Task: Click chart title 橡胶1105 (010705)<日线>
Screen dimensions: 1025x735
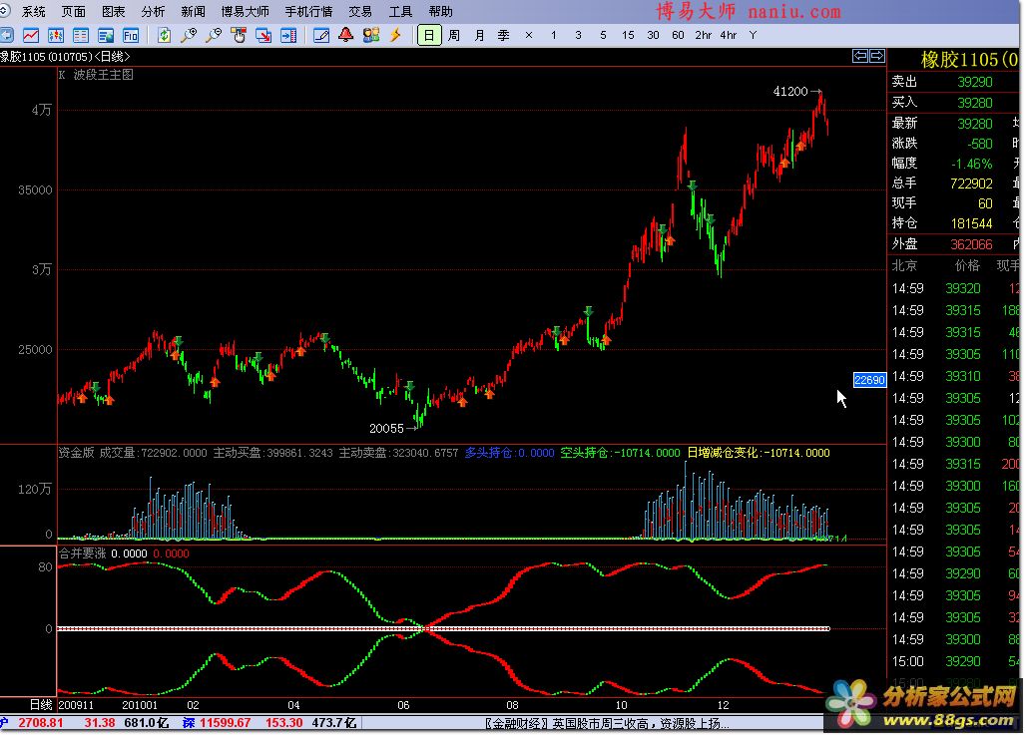Action: 65,57
